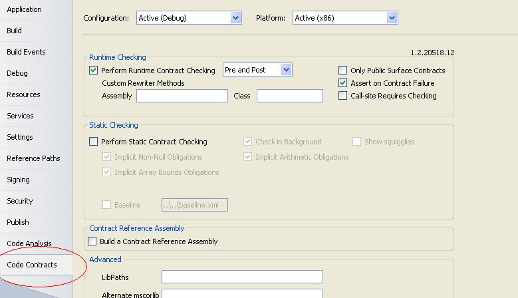
Task: Uncheck Assert on Contract Failure
Action: (x=343, y=83)
